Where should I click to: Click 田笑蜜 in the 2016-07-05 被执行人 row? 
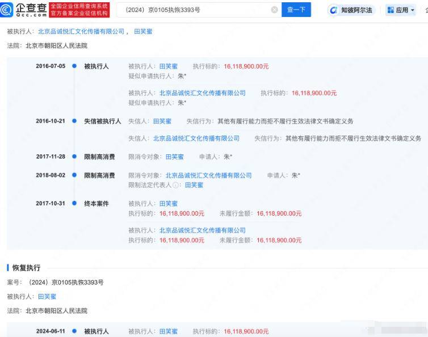pos(169,66)
